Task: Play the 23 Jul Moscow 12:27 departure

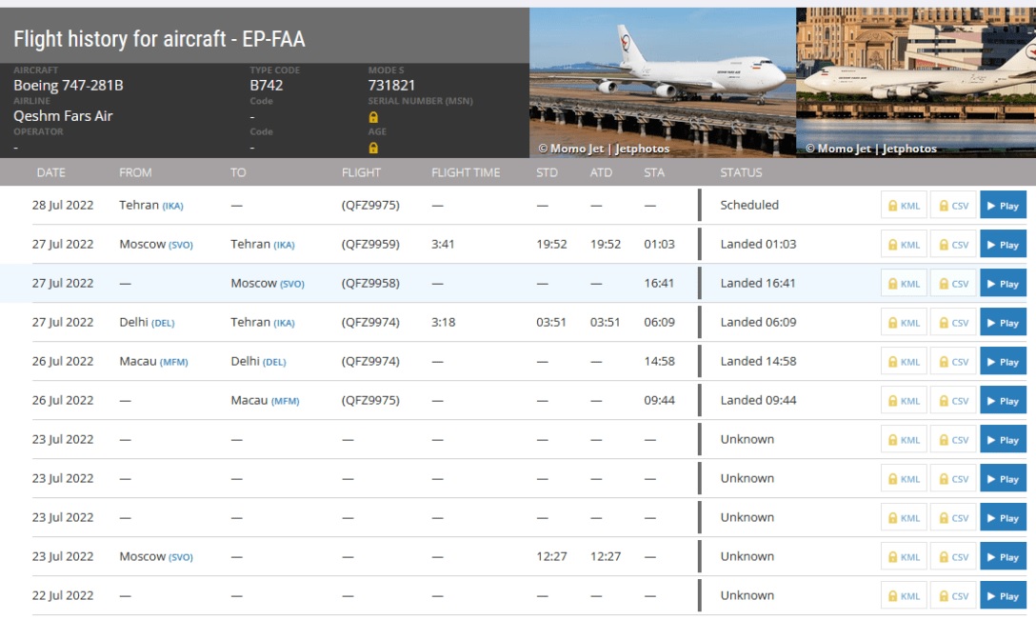Action: (x=1003, y=557)
